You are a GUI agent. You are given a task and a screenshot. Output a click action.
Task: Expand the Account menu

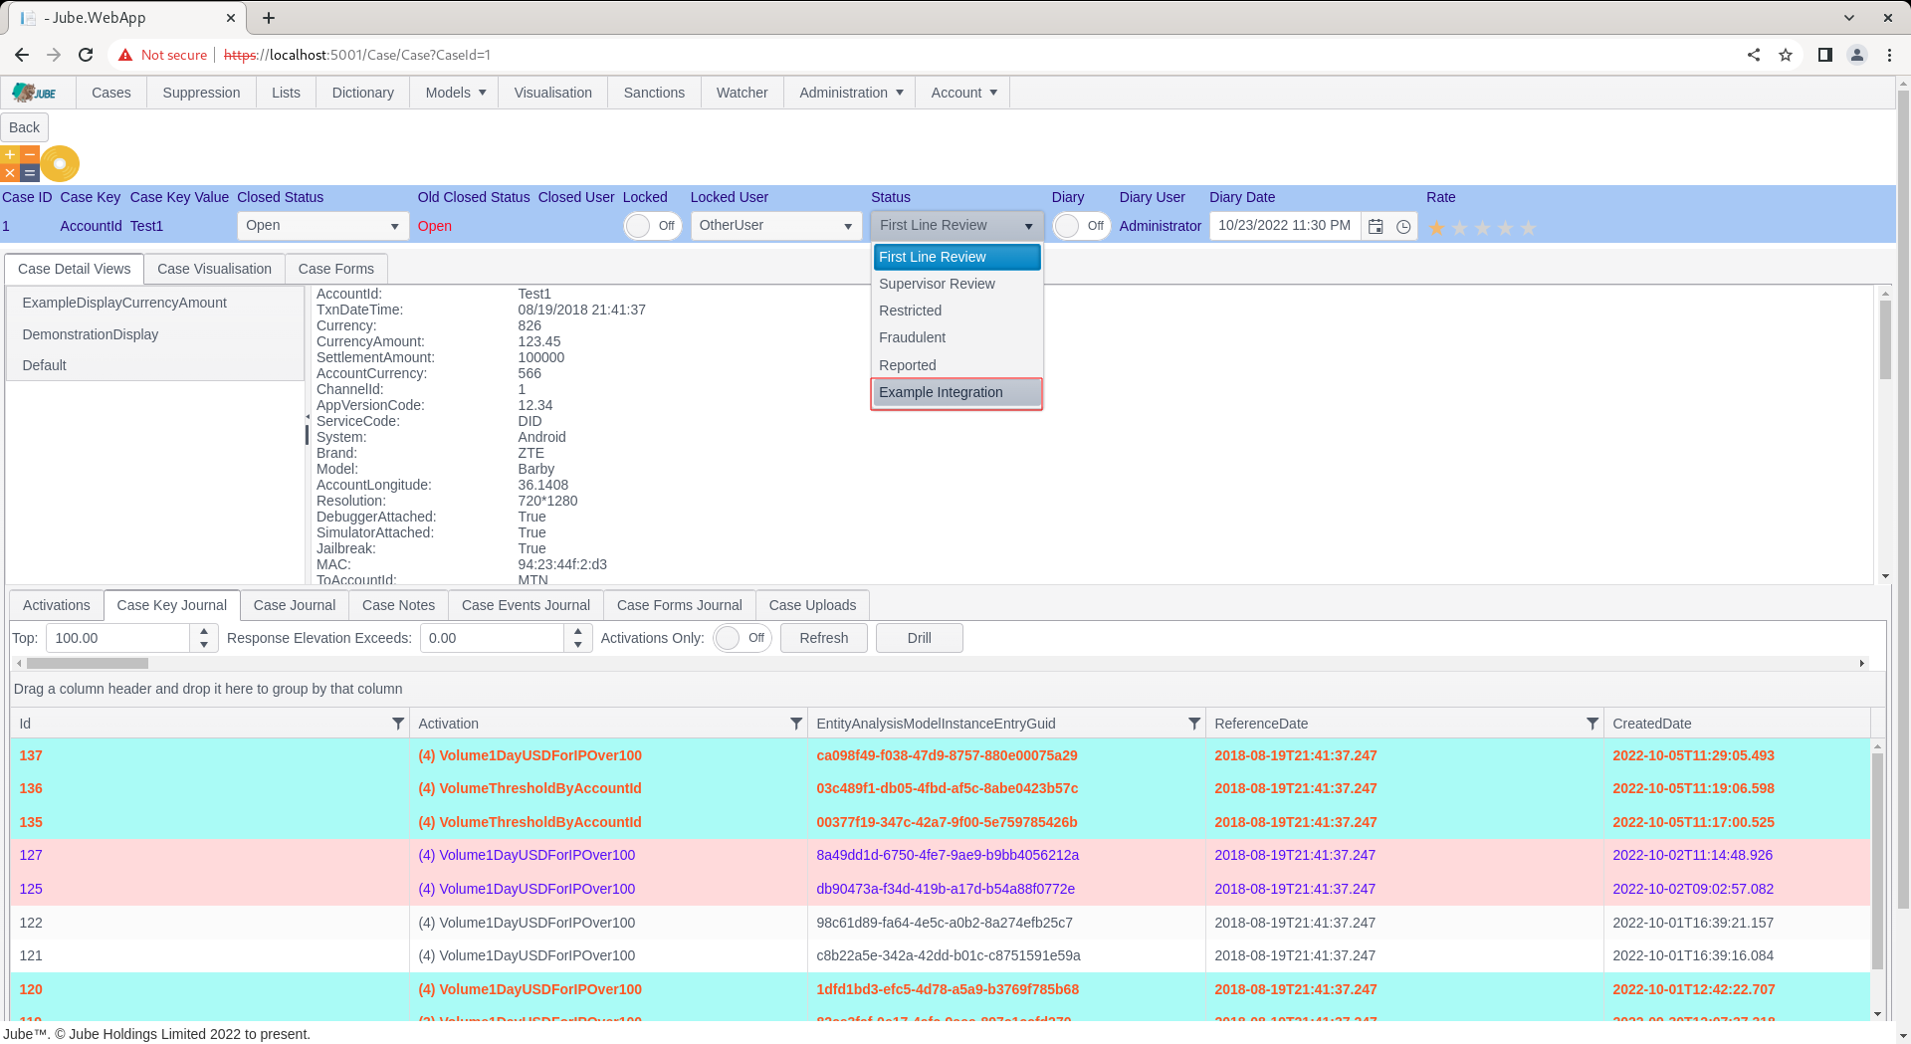[x=963, y=93]
